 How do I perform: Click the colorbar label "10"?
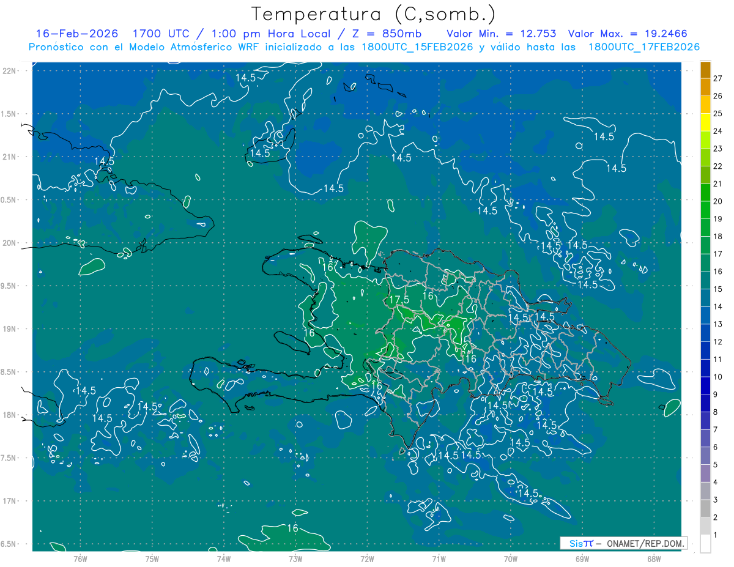pyautogui.click(x=718, y=377)
